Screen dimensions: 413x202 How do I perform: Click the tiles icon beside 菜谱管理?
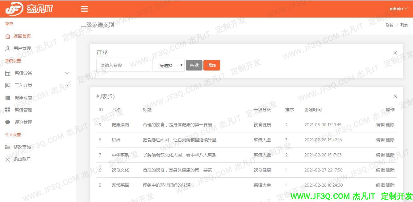[x=8, y=110]
